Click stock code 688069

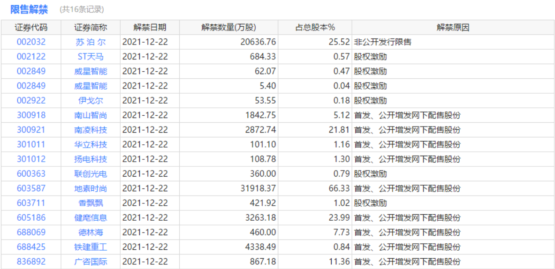[31, 232]
